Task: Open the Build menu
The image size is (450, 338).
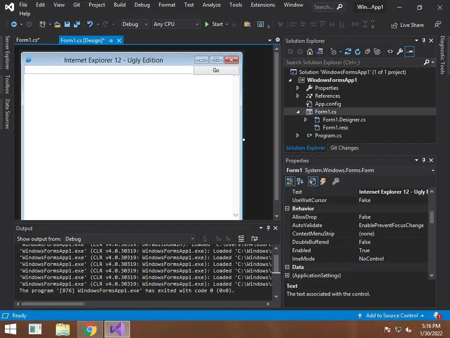Action: point(120,5)
